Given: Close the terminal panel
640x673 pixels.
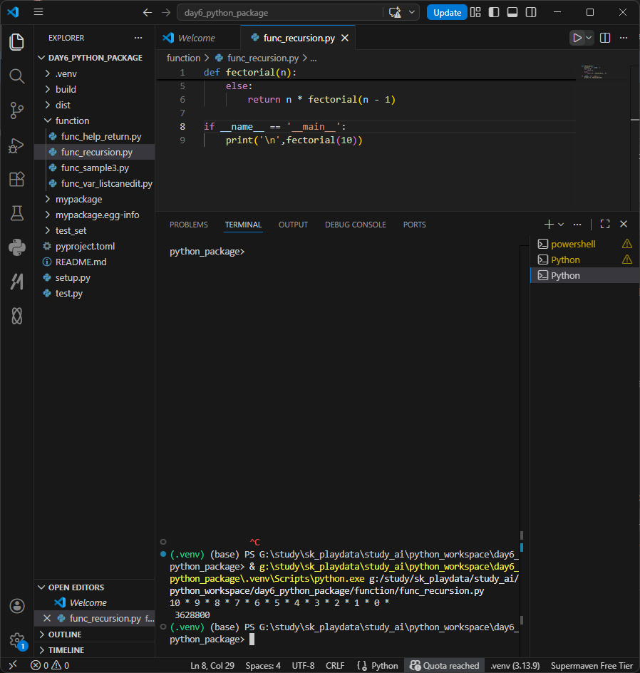Looking at the screenshot, I should pos(624,224).
